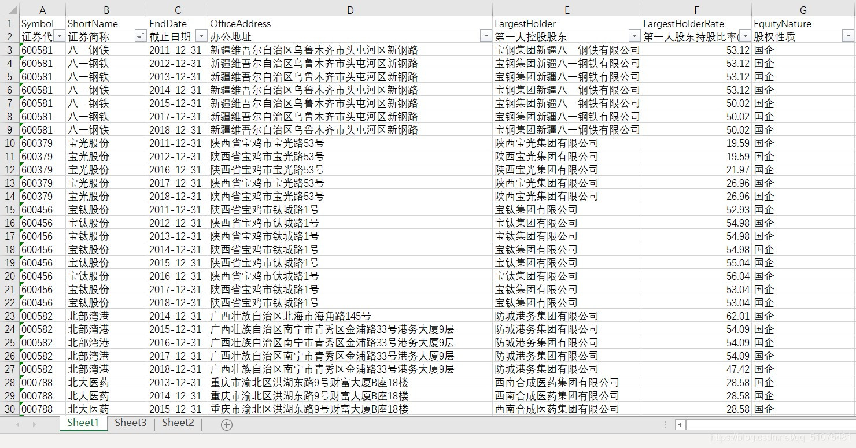Select date 2016-12-31 in row 12
Image resolution: width=856 pixels, height=448 pixels.
(178, 169)
